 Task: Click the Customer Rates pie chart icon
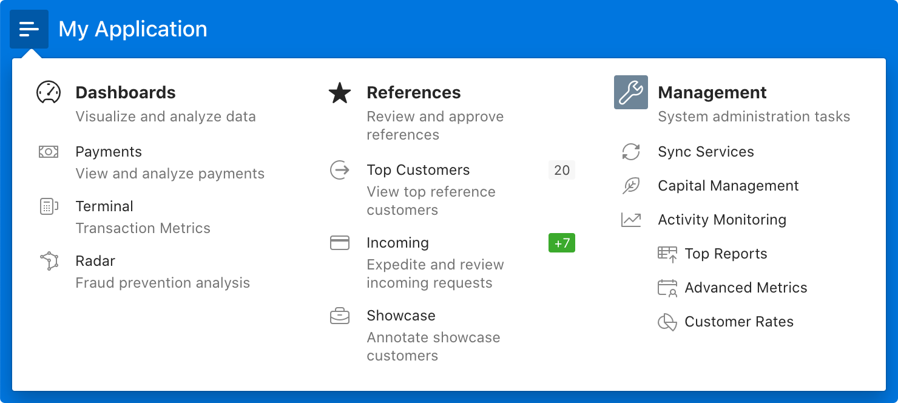tap(668, 322)
